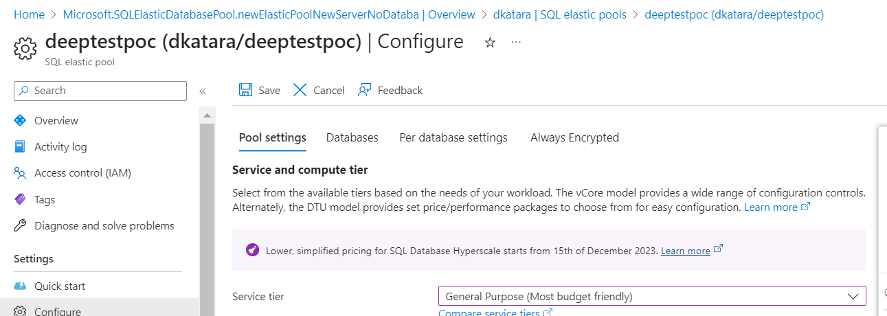
Task: Click the sidebar vertical scrollbar thumb
Action: tap(207, 220)
